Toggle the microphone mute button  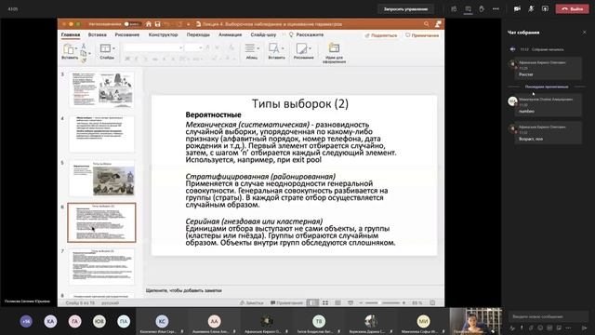coord(531,8)
